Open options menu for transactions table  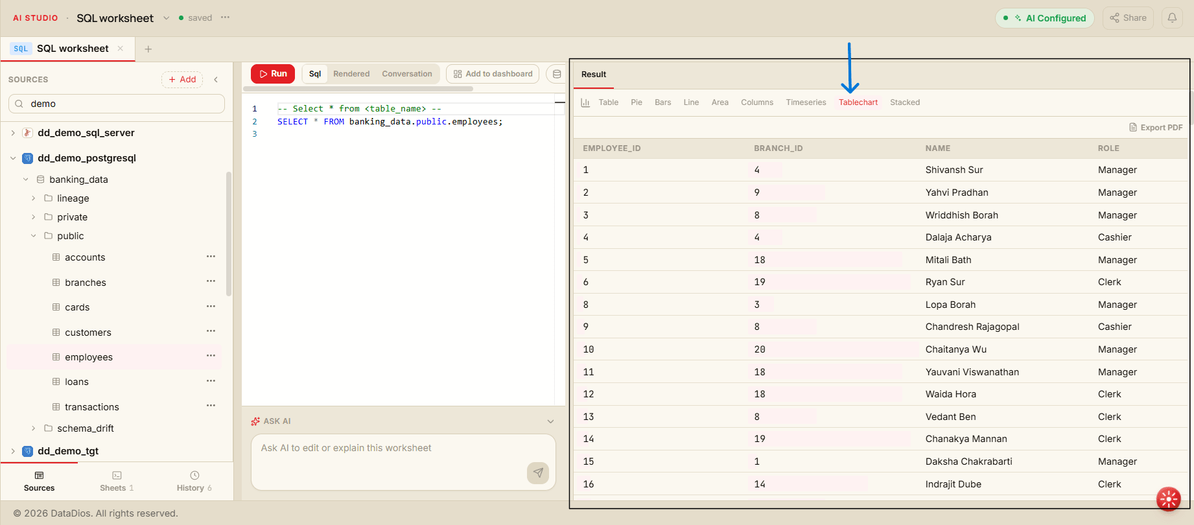pyautogui.click(x=211, y=406)
